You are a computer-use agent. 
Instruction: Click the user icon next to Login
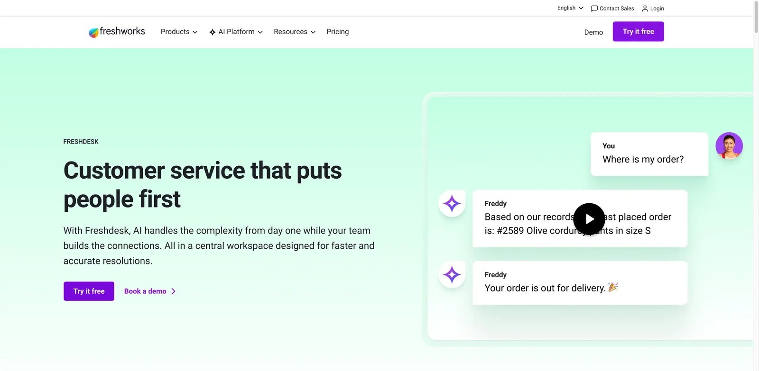click(x=645, y=9)
